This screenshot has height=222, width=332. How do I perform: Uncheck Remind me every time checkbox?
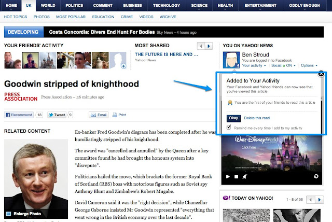[x=229, y=127]
